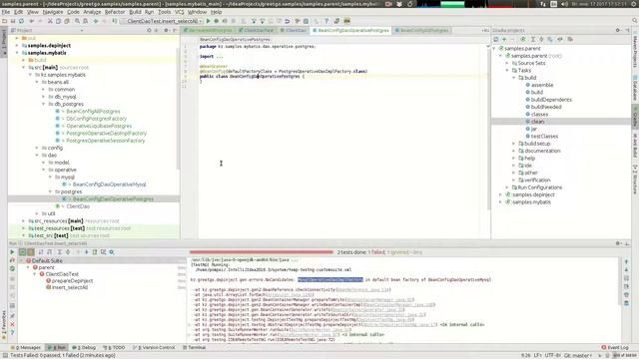Open the highlighted BeanReference.java stack trace link
The height and width of the screenshot is (359, 639).
[x=362, y=290]
